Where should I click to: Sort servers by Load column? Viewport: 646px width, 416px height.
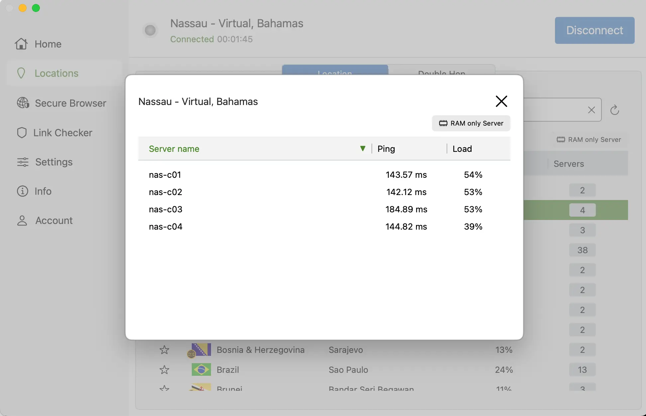tap(462, 149)
